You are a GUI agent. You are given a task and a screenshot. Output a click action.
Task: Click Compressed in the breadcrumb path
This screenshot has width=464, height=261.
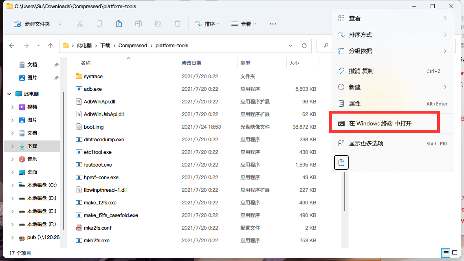132,46
